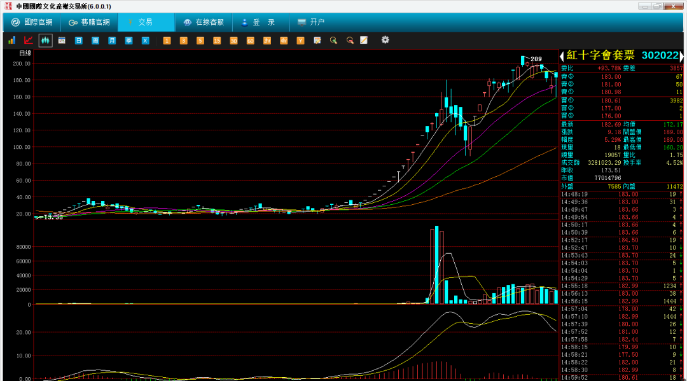Go to previous stock with left arrow
The height and width of the screenshot is (381, 687).
point(562,55)
